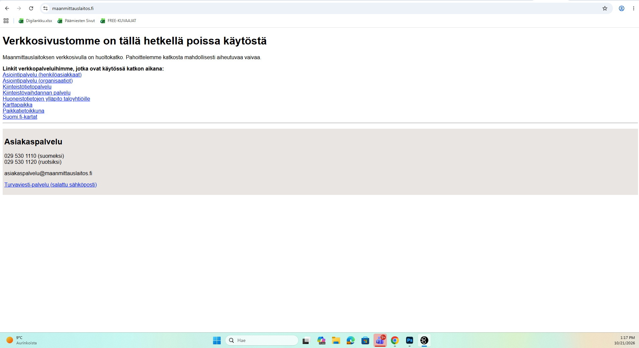Screen dimensions: 639x348
Task: Open the Chrome three-dot menu
Action: (633, 8)
